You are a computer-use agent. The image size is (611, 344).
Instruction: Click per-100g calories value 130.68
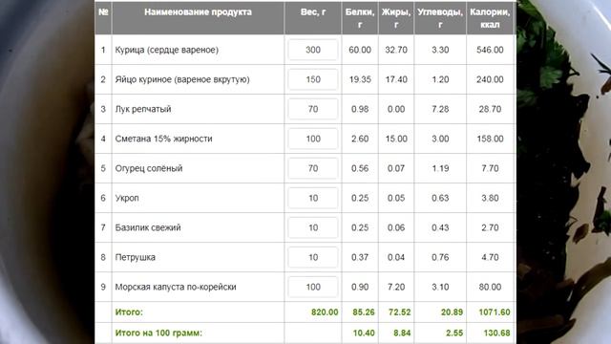496,333
